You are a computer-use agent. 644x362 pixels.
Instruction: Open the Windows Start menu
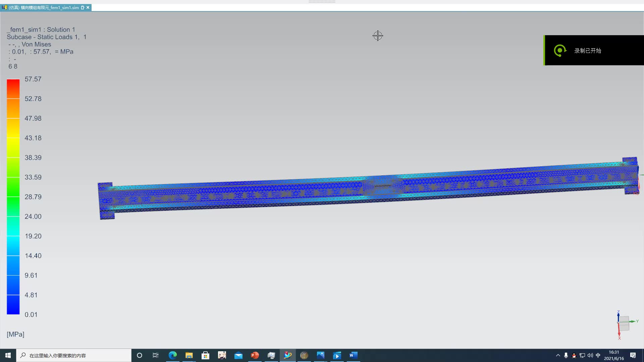(x=8, y=355)
